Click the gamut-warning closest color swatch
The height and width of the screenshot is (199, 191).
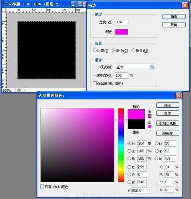[149, 116]
